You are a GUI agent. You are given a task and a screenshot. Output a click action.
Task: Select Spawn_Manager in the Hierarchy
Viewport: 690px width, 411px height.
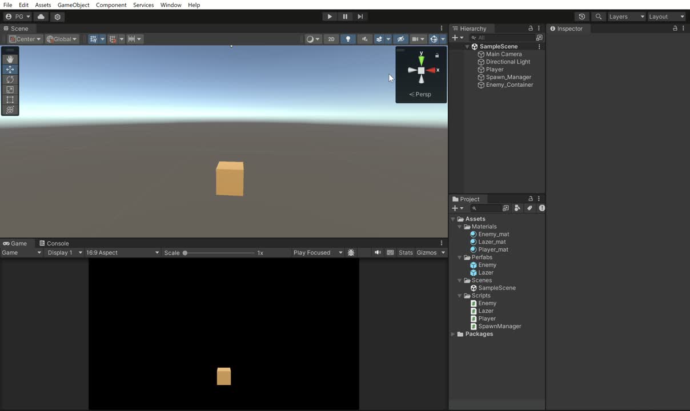point(508,77)
